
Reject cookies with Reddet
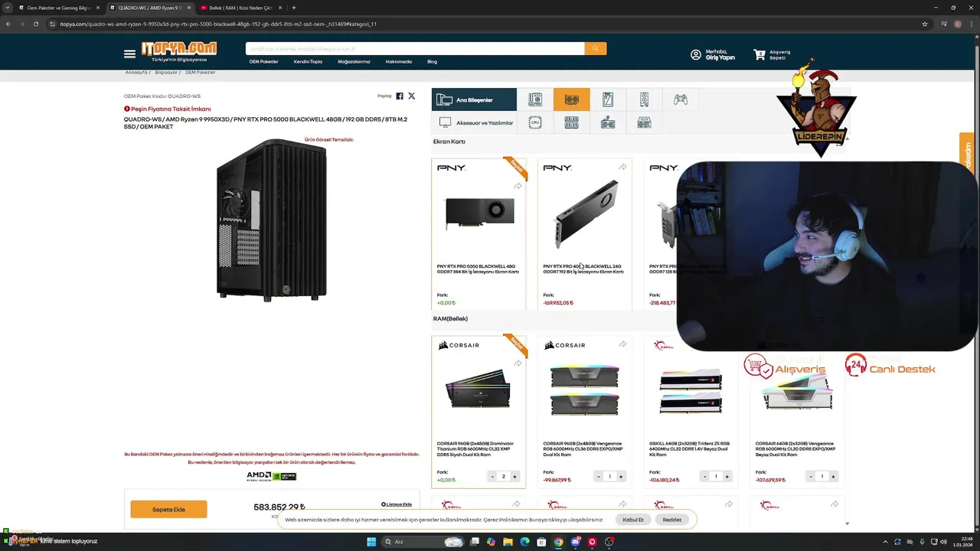672,520
